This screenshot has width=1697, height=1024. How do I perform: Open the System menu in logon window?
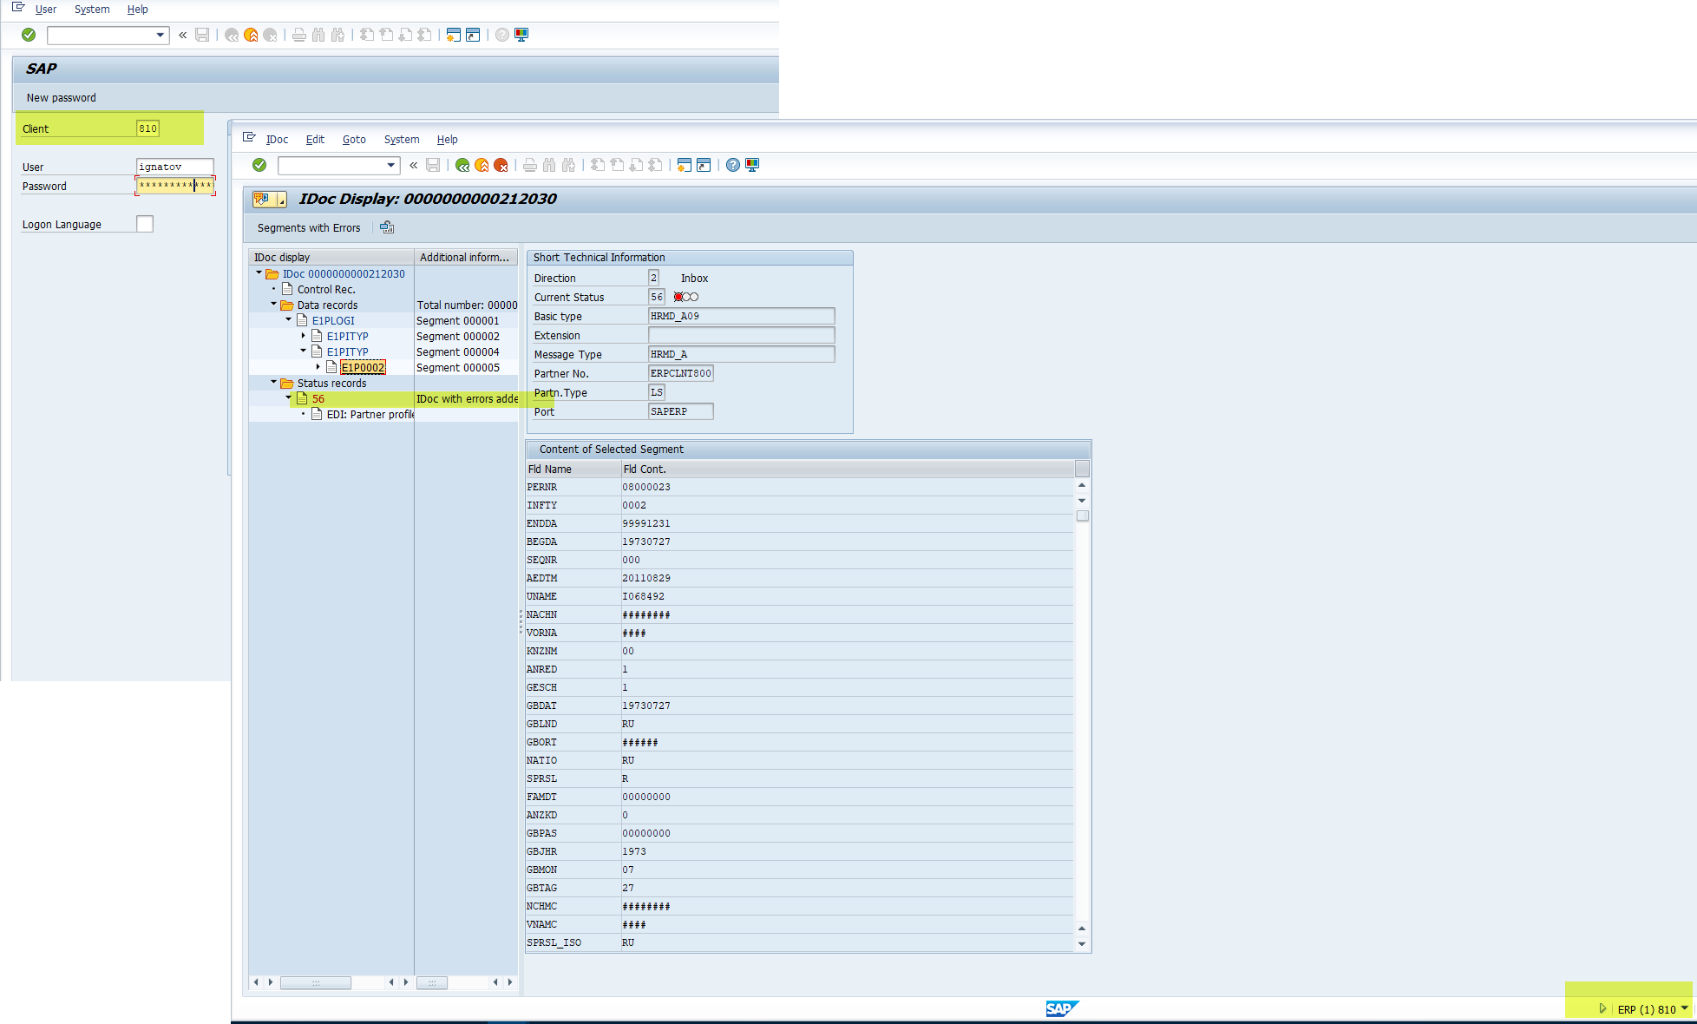tap(92, 9)
